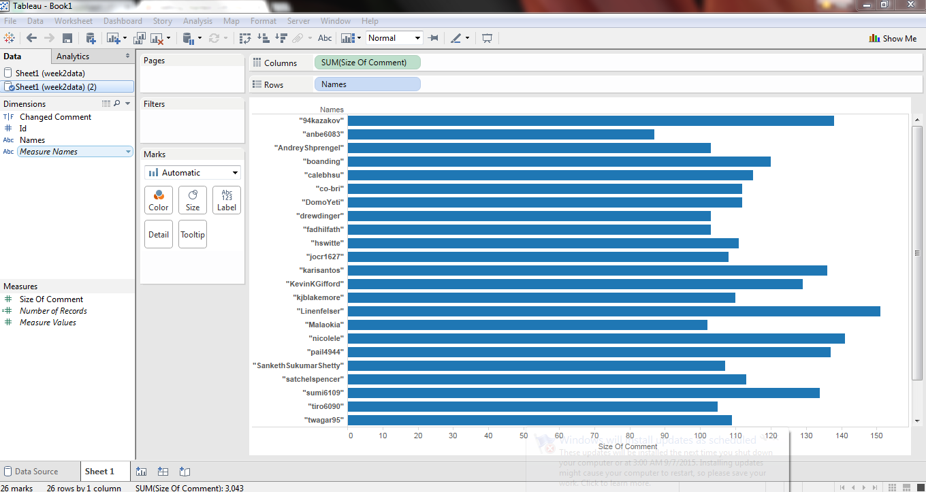Viewport: 926px width, 492px height.
Task: Expand the Clear Sheet dropdown arrow
Action: 168,38
